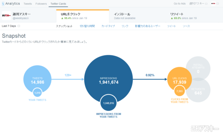Click the YOUR TWEETS label
Image resolution: width=223 pixels, height=136 pixels.
pos(38,100)
